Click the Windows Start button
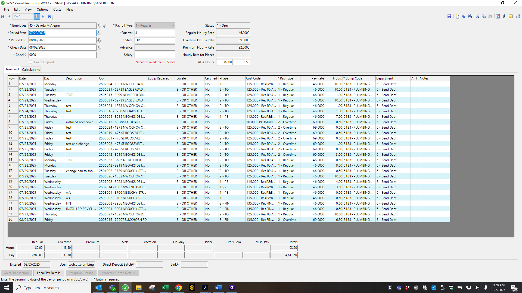This screenshot has height=293, width=522. click(7, 288)
